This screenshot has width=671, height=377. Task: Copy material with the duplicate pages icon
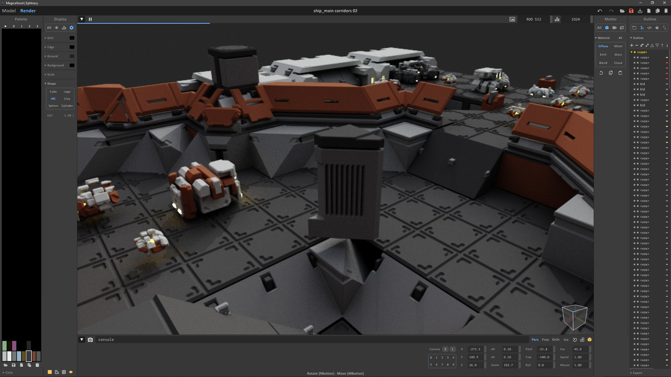click(611, 73)
